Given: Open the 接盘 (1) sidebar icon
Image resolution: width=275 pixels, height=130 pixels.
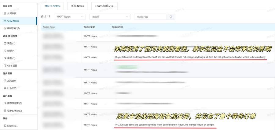Looking at the screenshot, I should [x=5, y=58].
